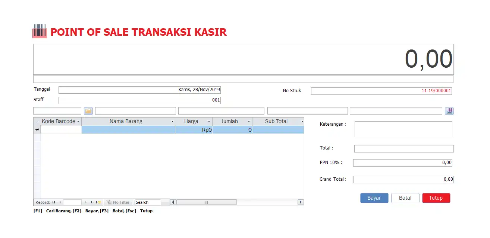Screen dimensions: 490x238
Task: Click the red Tutup button
Action: click(436, 198)
